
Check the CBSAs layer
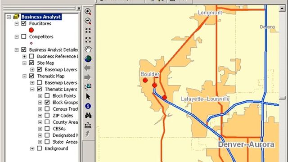[x=47, y=129]
